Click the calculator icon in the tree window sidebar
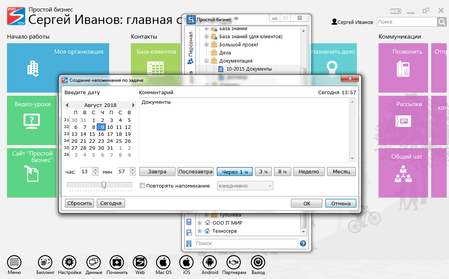449x279 pixels. tap(189, 222)
